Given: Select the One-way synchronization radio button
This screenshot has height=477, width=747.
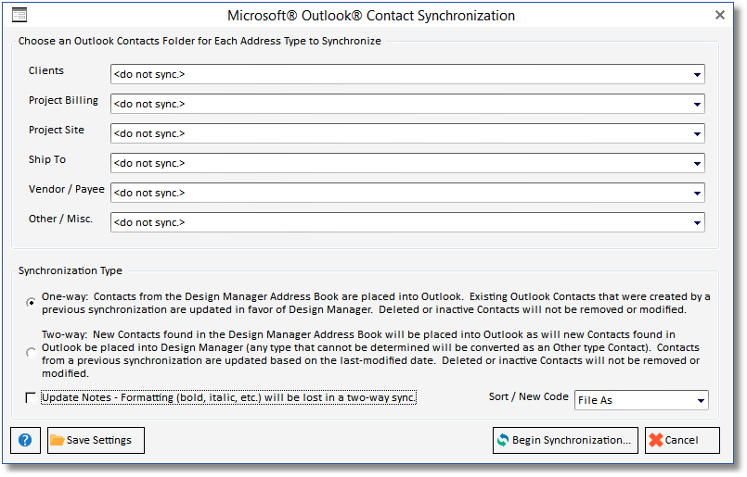Looking at the screenshot, I should 31,303.
